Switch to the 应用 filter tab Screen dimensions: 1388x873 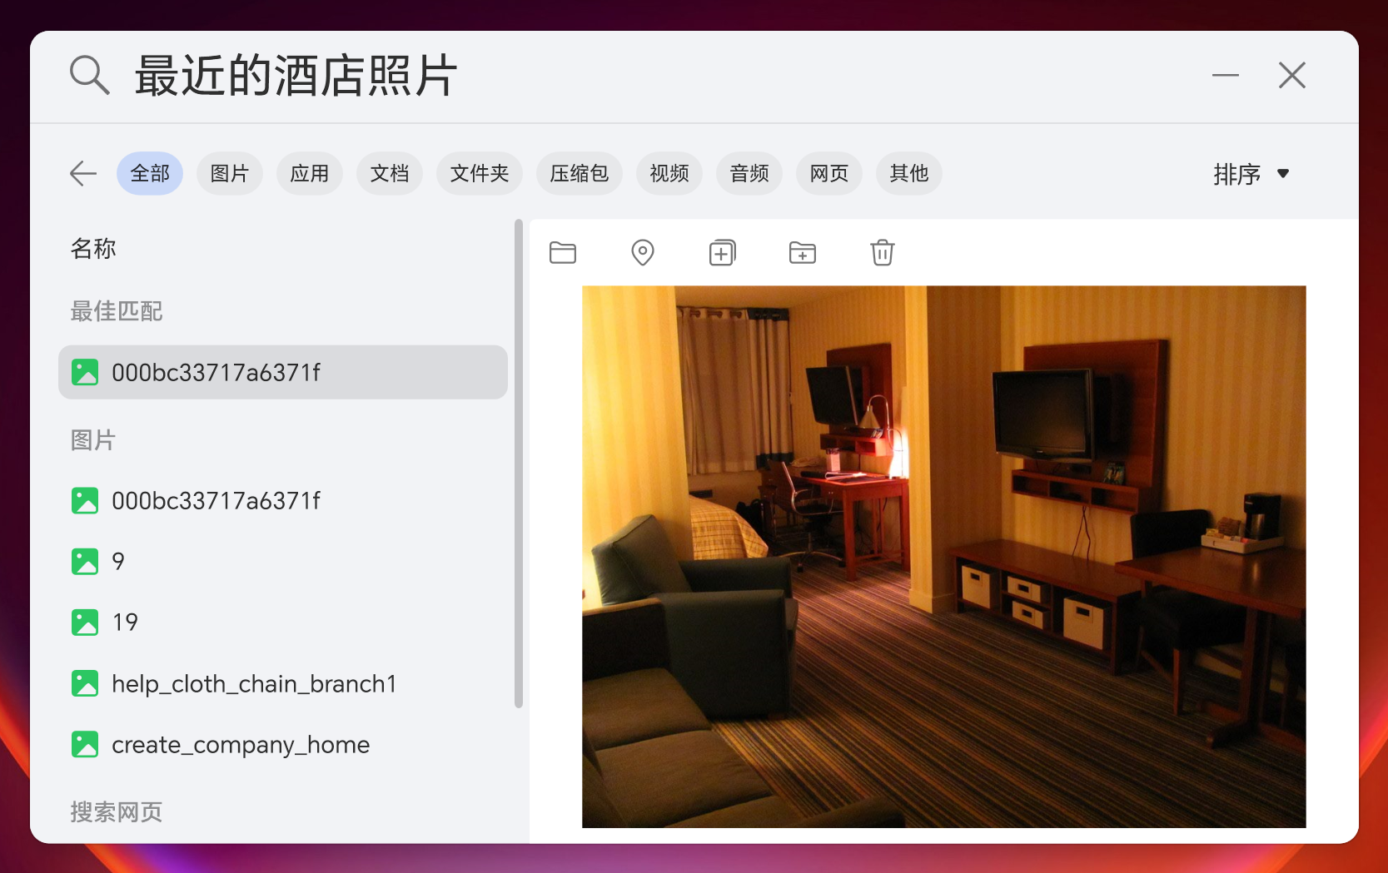310,173
